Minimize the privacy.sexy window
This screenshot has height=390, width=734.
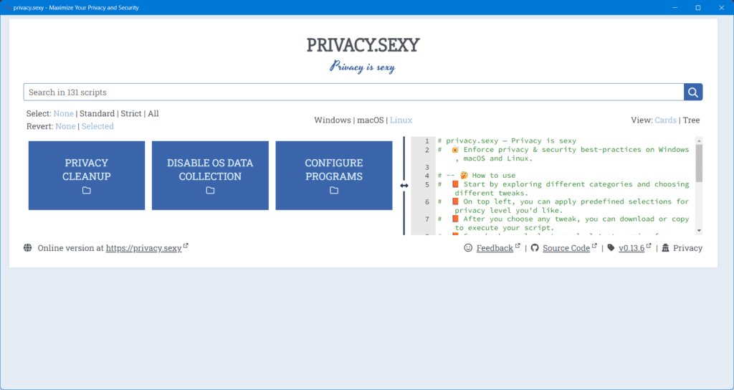(675, 7)
